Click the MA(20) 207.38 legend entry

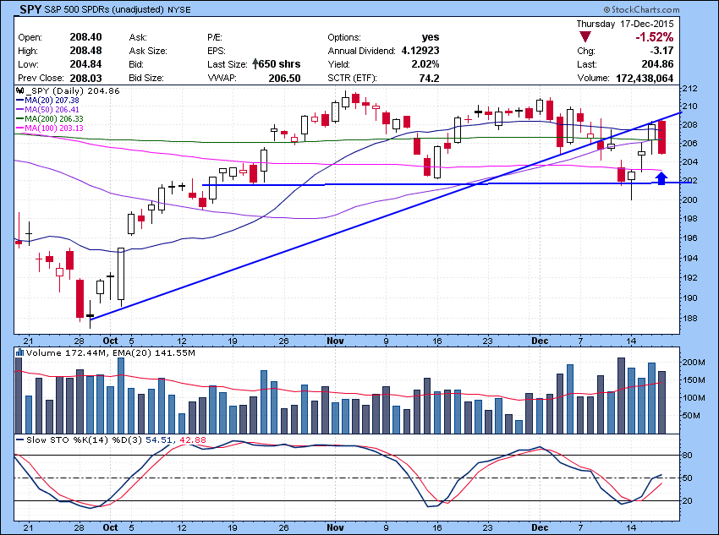coord(47,101)
